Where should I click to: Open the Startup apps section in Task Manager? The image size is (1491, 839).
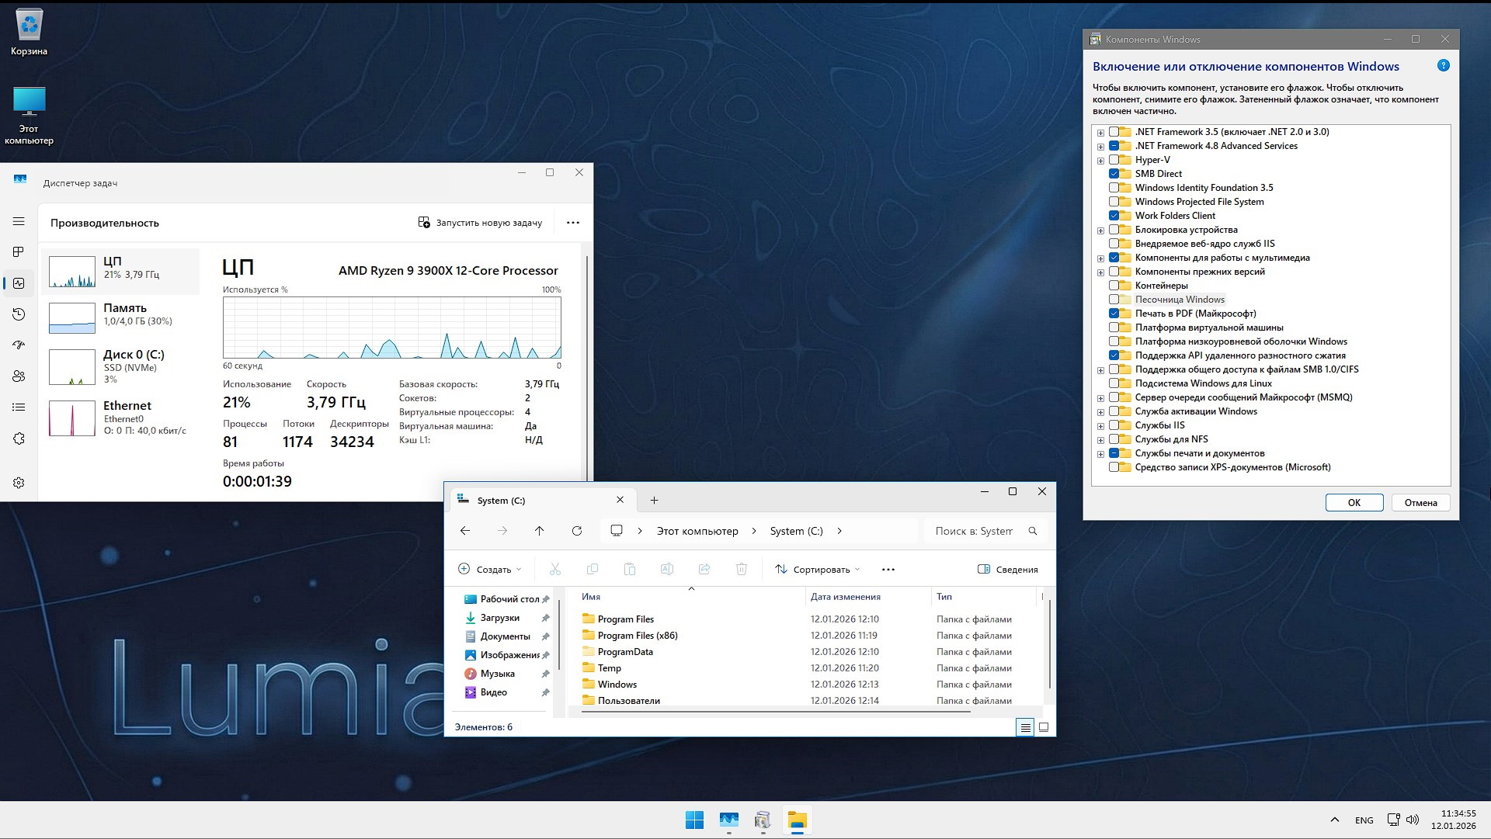click(x=19, y=345)
